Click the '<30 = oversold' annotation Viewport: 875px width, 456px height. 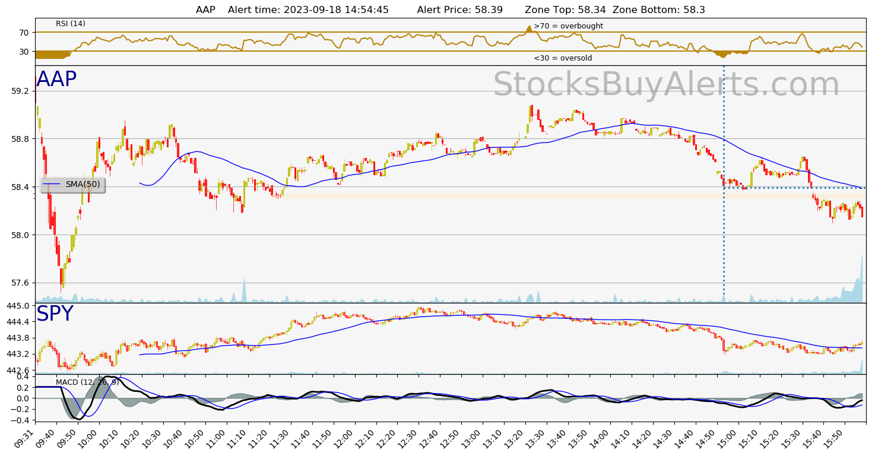563,58
